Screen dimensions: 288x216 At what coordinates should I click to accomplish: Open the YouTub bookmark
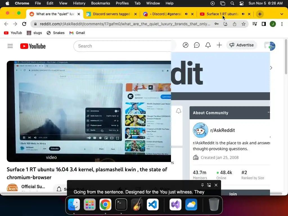13,33
